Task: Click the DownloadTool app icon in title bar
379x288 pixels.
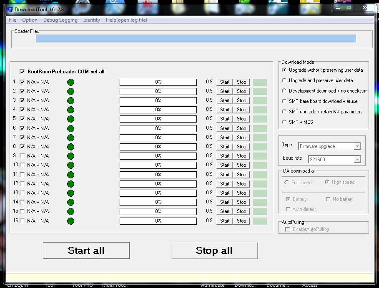Action: [x=9, y=10]
